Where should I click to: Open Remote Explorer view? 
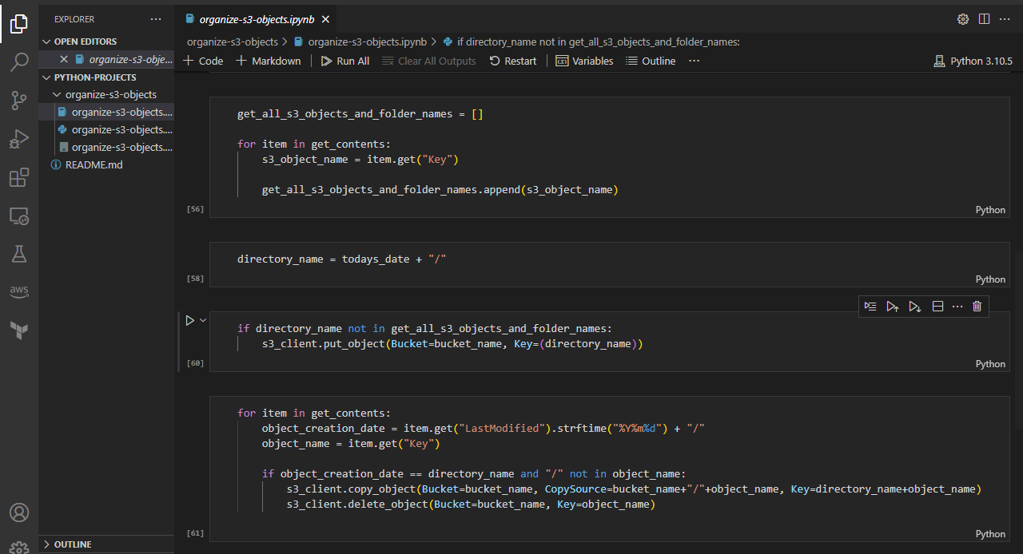click(19, 216)
